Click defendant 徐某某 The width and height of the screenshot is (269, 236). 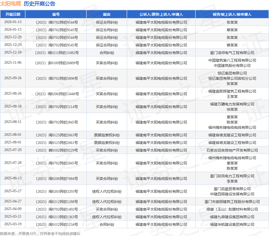coord(232,109)
